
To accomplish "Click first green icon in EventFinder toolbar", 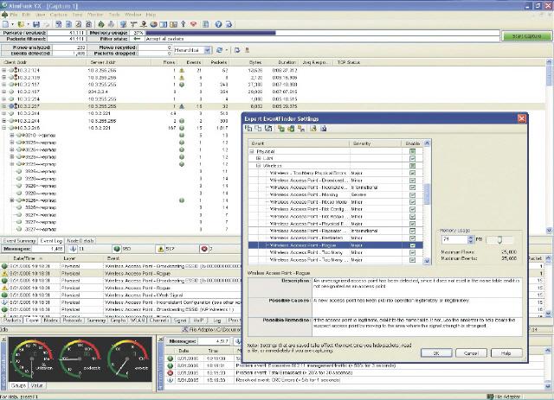I will (x=281, y=129).
